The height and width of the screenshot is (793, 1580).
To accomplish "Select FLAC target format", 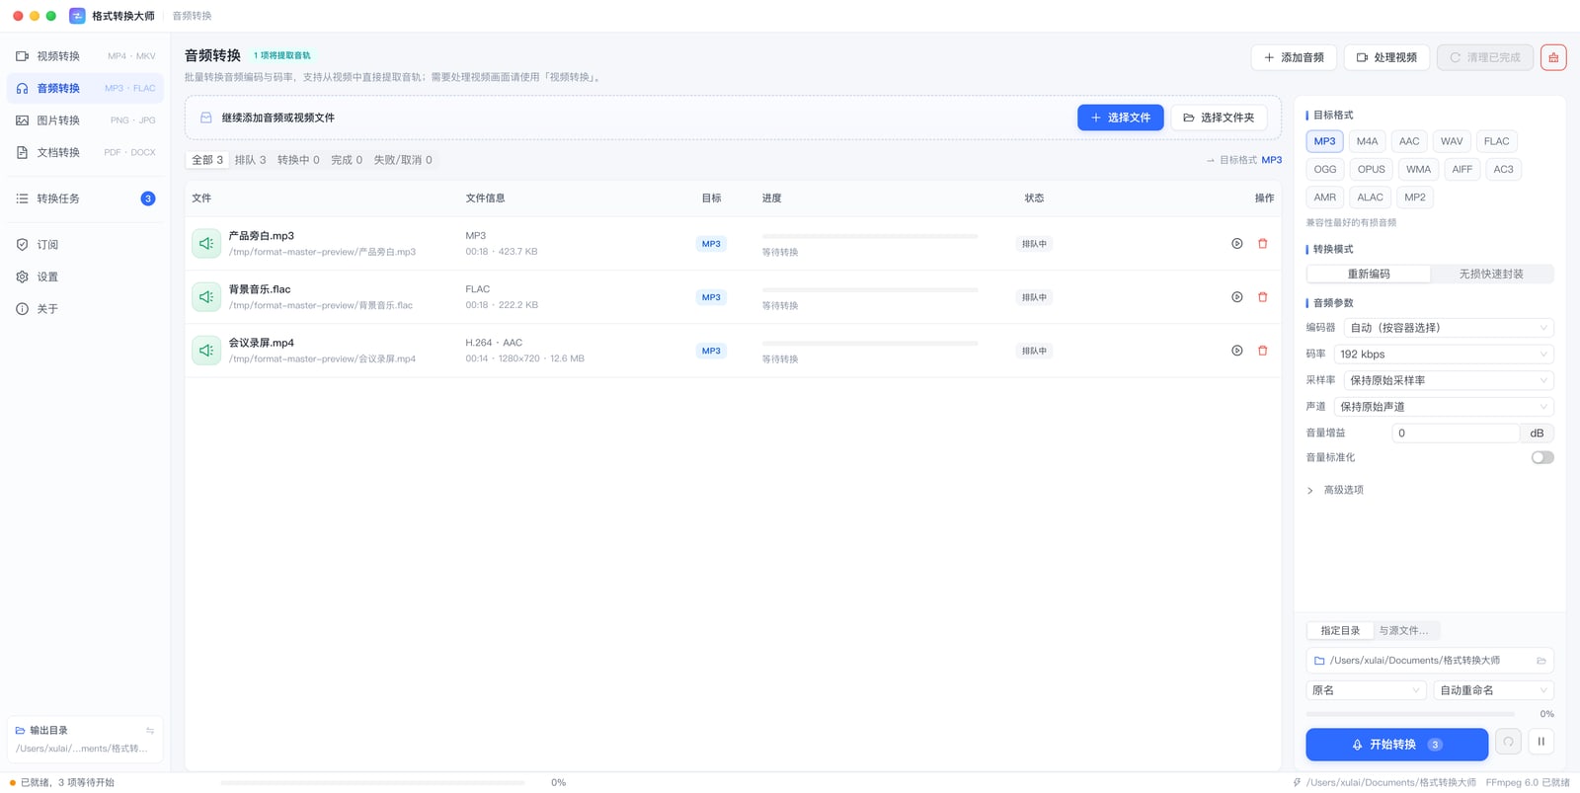I will 1496,141.
